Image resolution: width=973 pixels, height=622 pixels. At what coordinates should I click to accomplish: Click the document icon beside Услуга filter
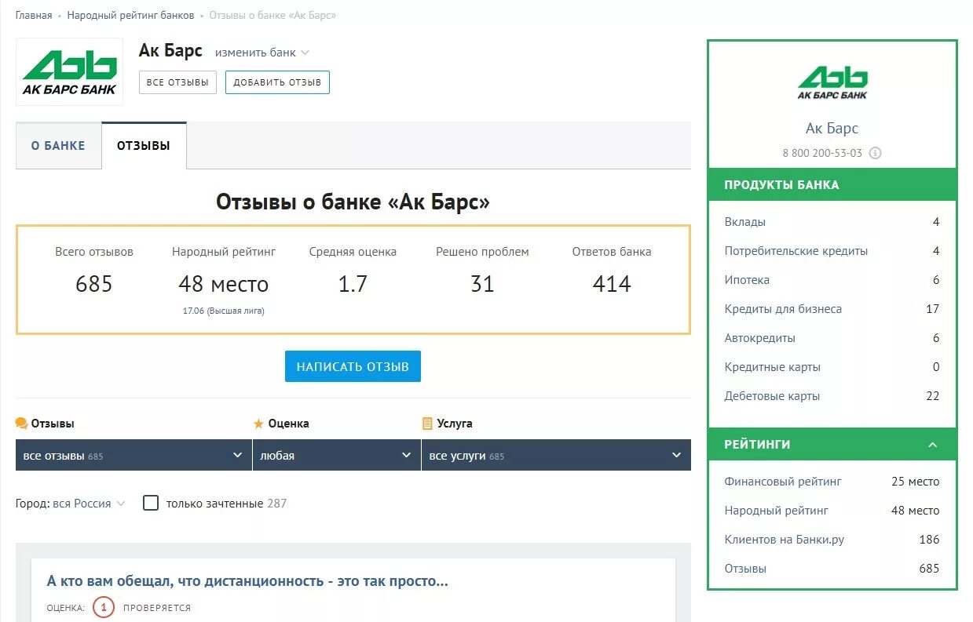(427, 424)
